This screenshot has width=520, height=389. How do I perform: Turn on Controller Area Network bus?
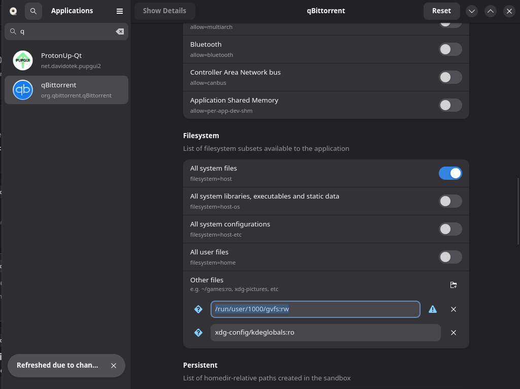(450, 77)
